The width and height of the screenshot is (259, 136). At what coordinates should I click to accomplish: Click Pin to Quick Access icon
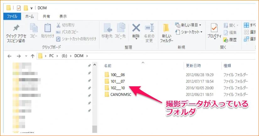click(16, 28)
